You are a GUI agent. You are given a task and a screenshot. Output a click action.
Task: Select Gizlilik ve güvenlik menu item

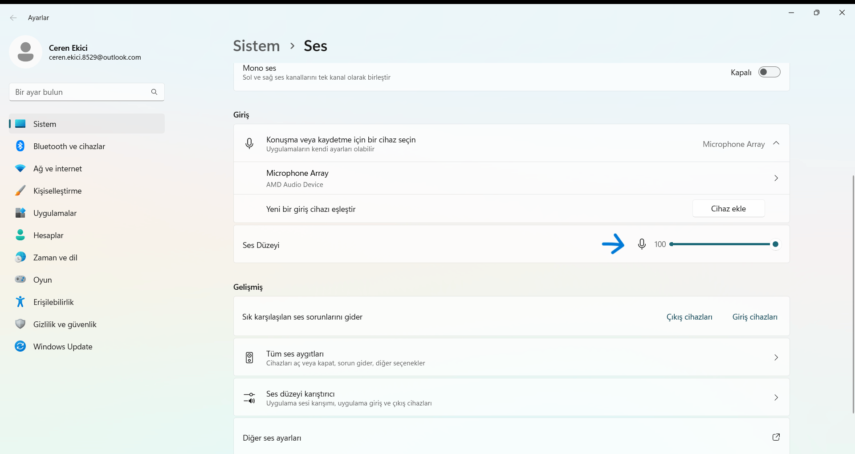tap(65, 324)
